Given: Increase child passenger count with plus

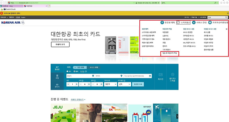Looking at the screenshot, I should (x=89, y=84).
